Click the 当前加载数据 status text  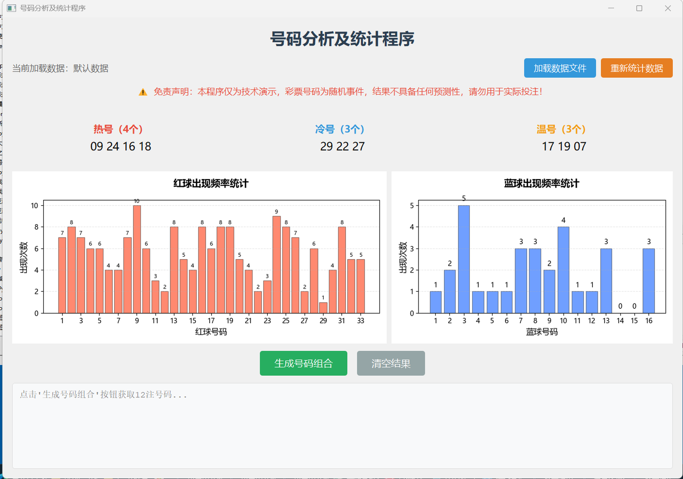pos(60,69)
